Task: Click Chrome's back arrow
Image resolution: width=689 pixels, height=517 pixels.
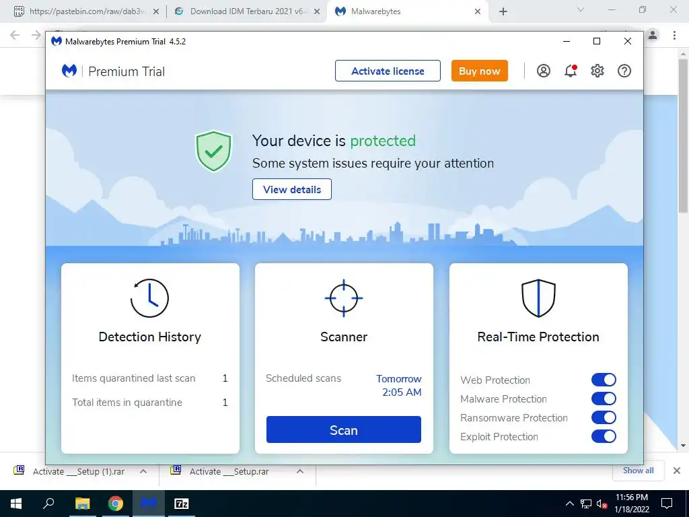Action: pos(15,35)
